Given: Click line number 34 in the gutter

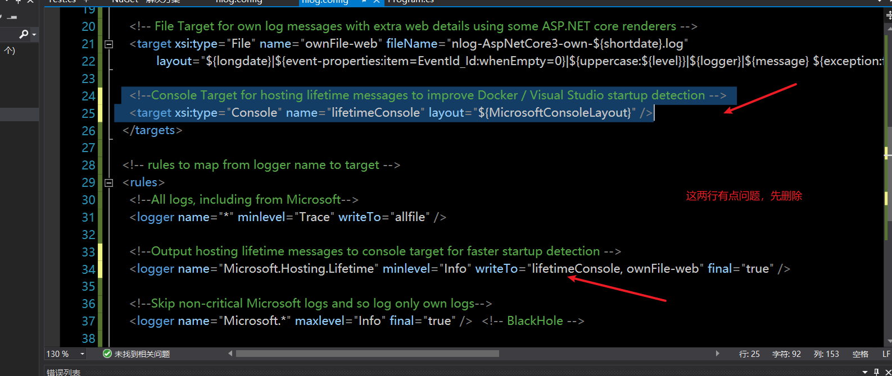Looking at the screenshot, I should tap(88, 269).
